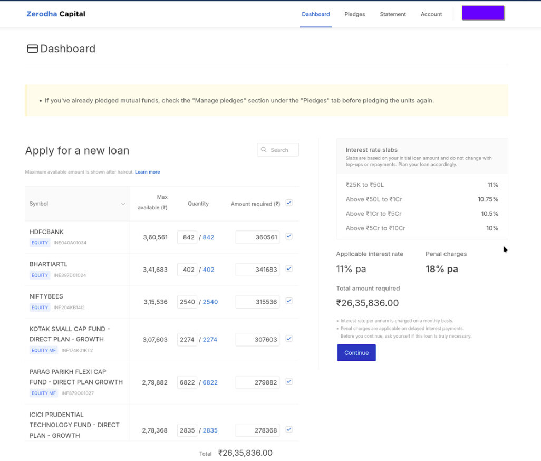Viewport: 541px width, 461px height.
Task: Uncheck the HDFCBANK row checkbox
Action: tap(289, 237)
